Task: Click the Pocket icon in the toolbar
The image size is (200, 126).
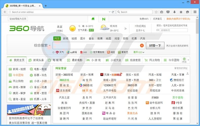Action: [x=168, y=12]
